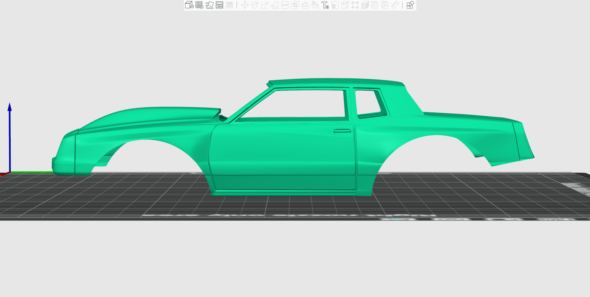The height and width of the screenshot is (297, 590).
Task: Select the Rotate tool
Action: [x=255, y=5]
